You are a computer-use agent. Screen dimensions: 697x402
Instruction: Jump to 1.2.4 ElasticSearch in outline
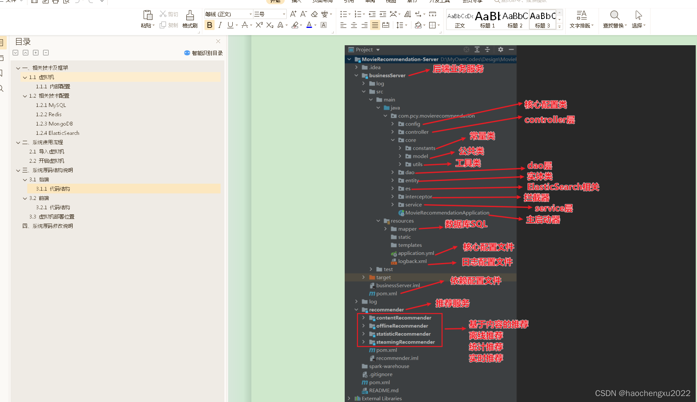coord(57,133)
